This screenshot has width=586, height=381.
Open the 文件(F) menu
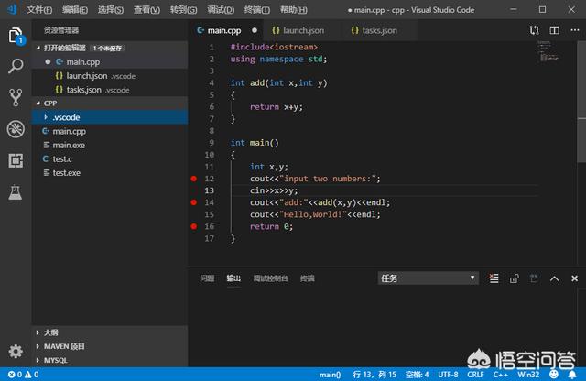(39, 10)
